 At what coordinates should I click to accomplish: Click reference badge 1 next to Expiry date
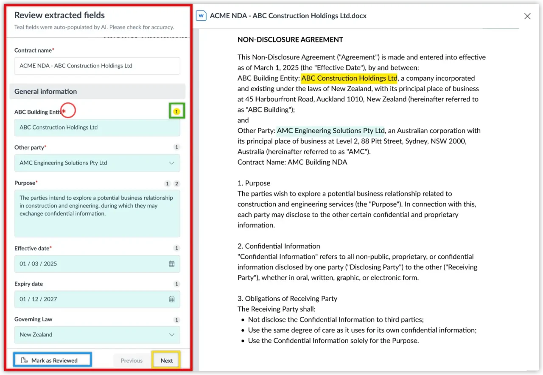click(177, 284)
